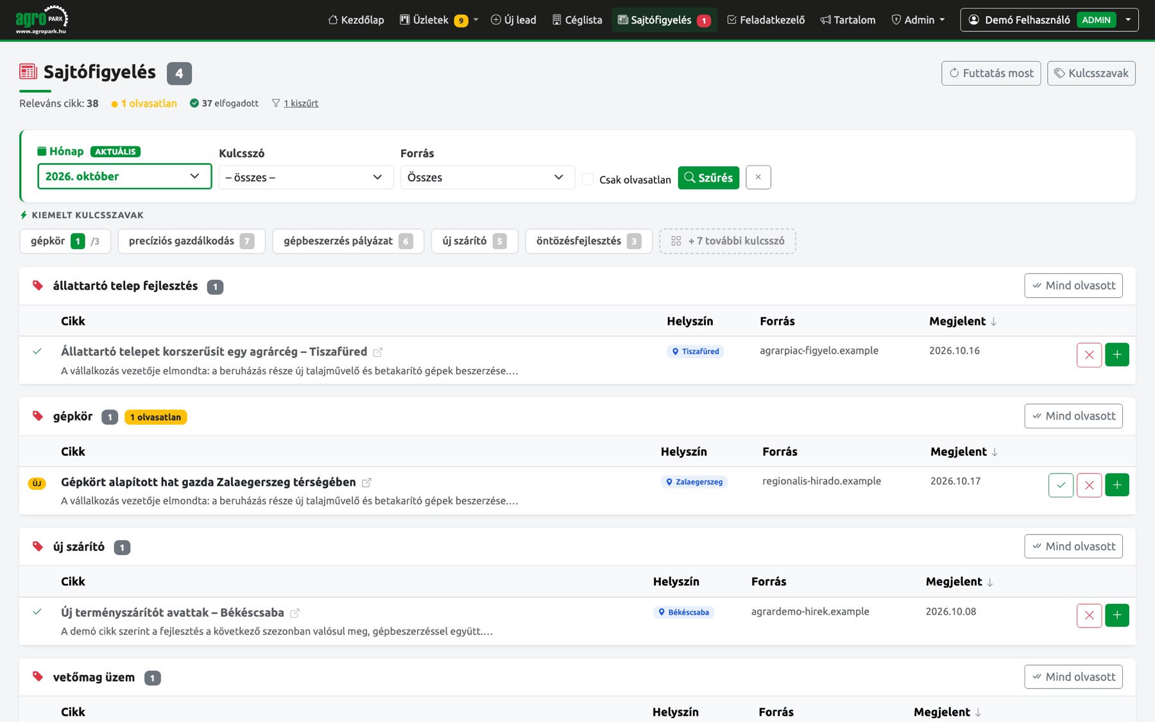Open the Céglista menu item
Screen dimensions: 1155x722
pos(577,20)
